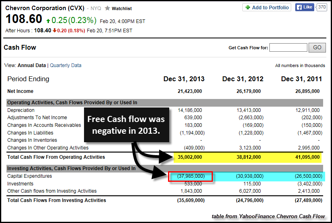Click the Dec 31, 2013 column header
This screenshot has width=332, height=223.
click(x=184, y=79)
